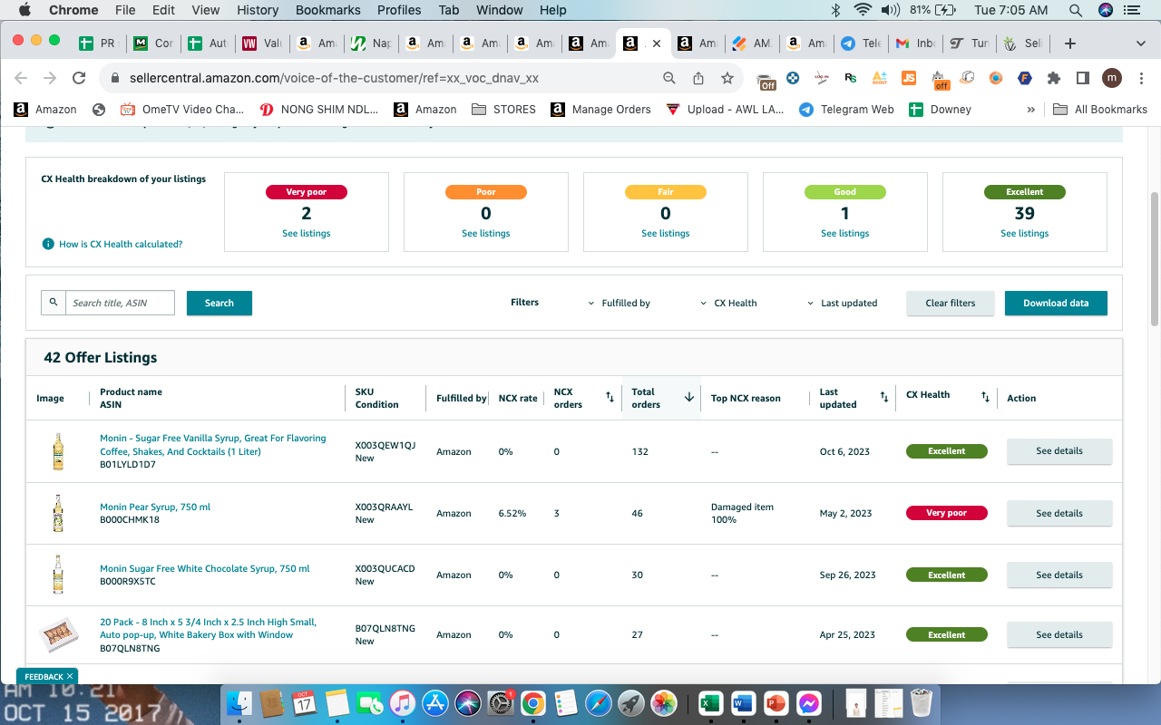Sort by NCX orders column arrows
The width and height of the screenshot is (1161, 725).
[610, 397]
